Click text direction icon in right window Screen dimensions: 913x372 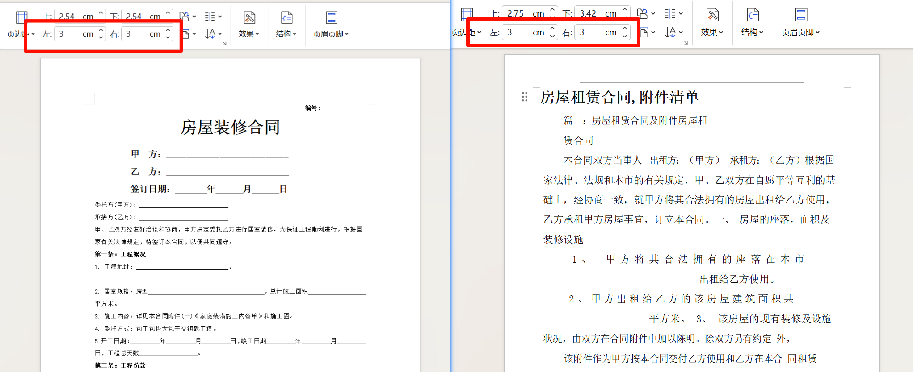670,32
